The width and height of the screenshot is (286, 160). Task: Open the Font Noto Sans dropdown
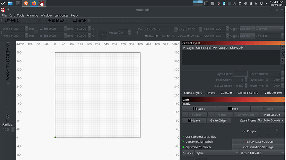161,29
